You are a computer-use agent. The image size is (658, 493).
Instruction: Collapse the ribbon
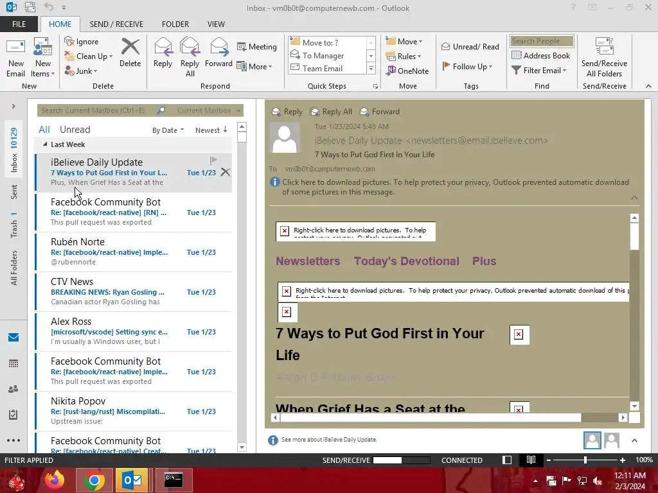click(648, 86)
